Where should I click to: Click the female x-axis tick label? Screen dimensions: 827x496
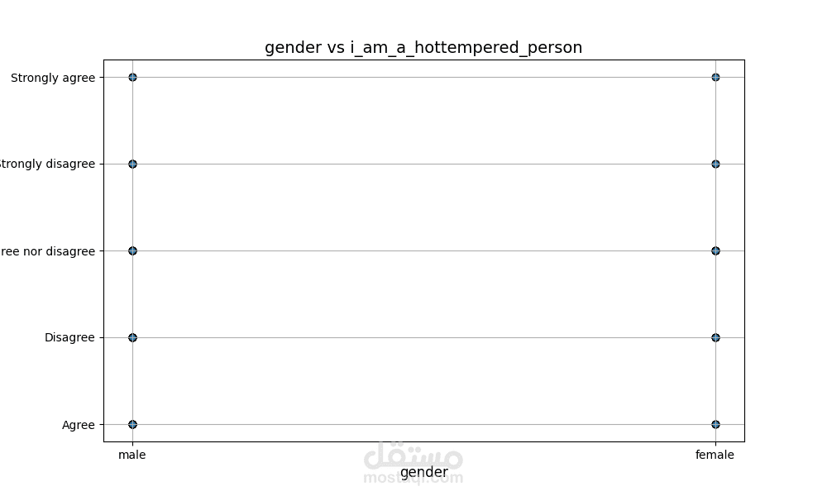715,455
